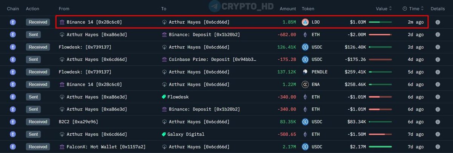453x153 pixels.
Task: Click the $258.46K value cell
Action: 355,84
